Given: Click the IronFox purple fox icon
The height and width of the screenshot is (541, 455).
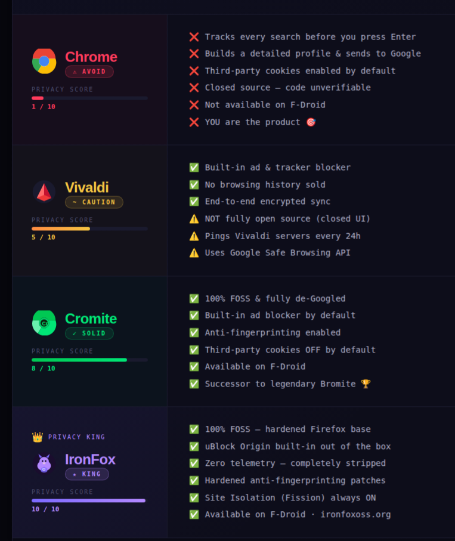Looking at the screenshot, I should point(44,463).
